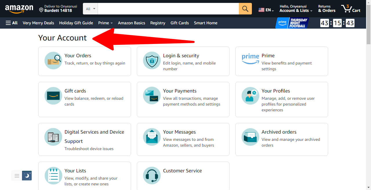The image size is (371, 190).
Task: Open the shopping Cart icon
Action: pos(351,9)
